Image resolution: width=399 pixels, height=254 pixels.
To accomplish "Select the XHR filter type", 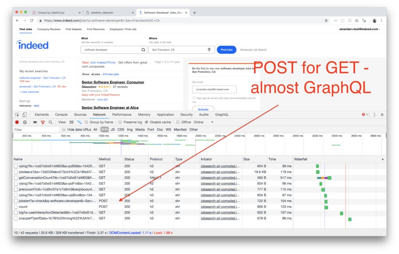I will point(104,130).
